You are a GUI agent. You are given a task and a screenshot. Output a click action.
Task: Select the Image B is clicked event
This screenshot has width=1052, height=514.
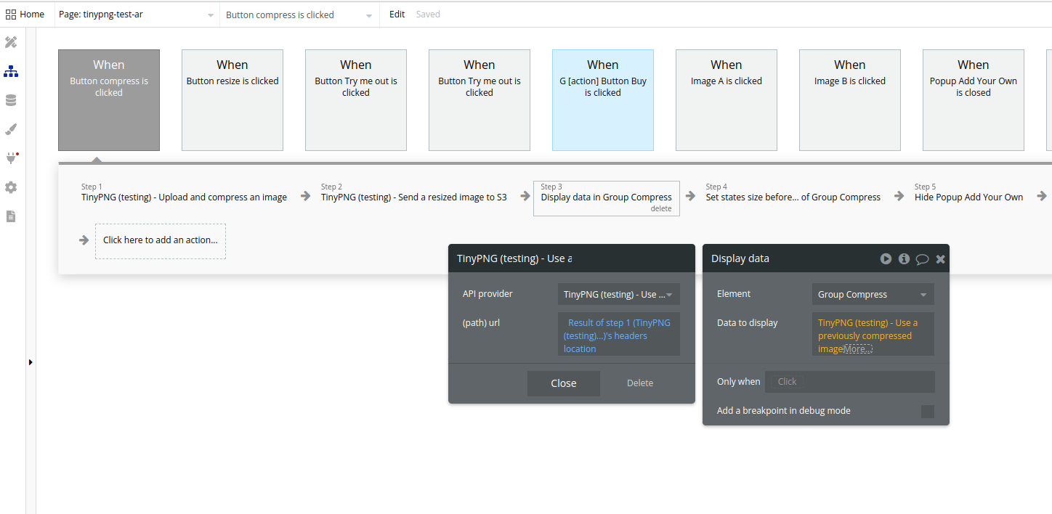click(850, 100)
